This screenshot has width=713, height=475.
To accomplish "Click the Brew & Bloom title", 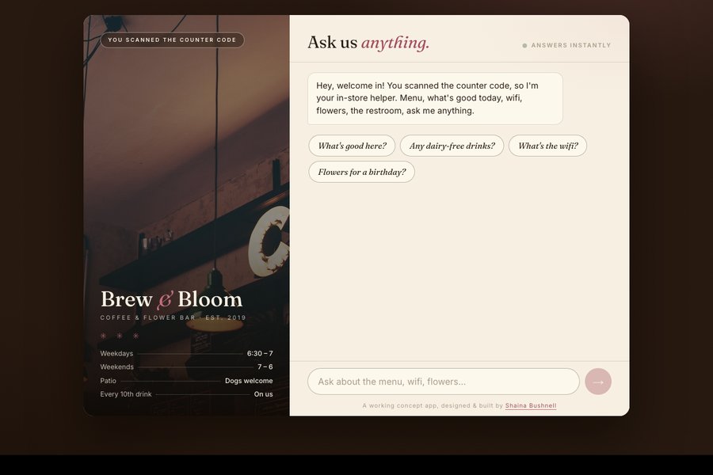I will [x=171, y=299].
